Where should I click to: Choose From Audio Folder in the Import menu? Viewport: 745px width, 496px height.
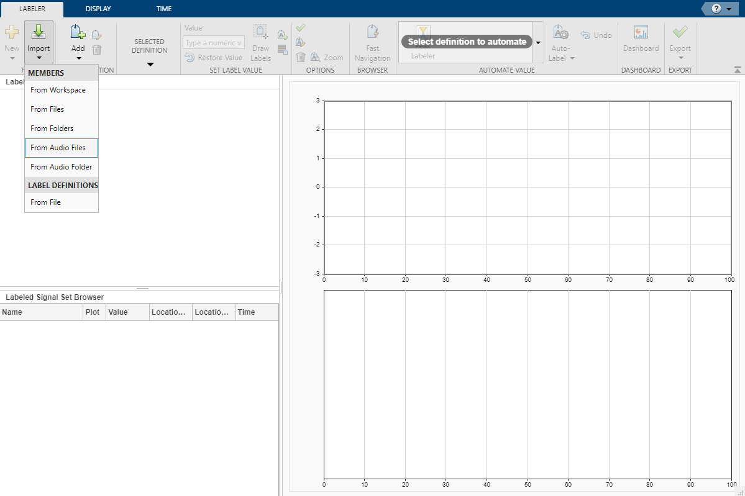coord(60,166)
